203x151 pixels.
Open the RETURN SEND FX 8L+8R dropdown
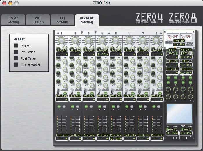coord(186,73)
